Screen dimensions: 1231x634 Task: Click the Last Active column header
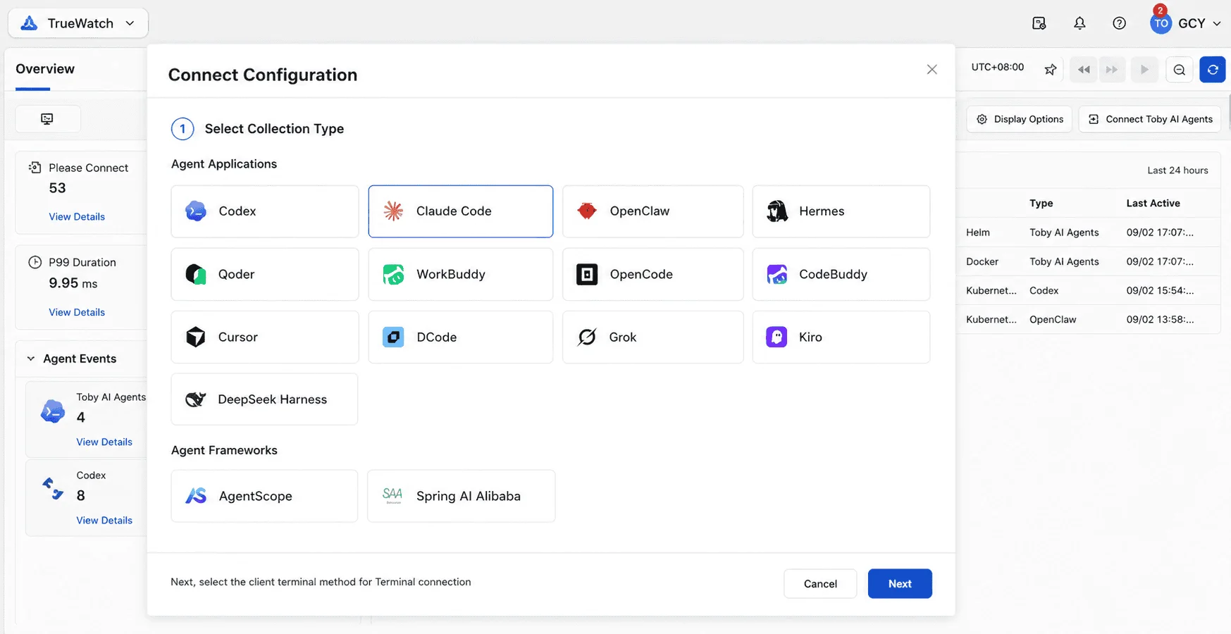[x=1153, y=204]
